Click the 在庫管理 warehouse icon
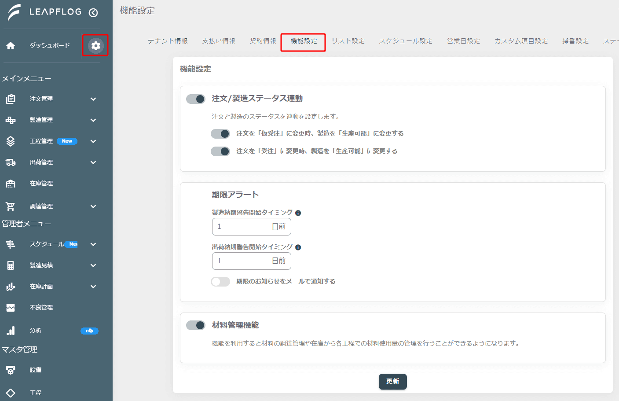The height and width of the screenshot is (401, 619). point(11,184)
